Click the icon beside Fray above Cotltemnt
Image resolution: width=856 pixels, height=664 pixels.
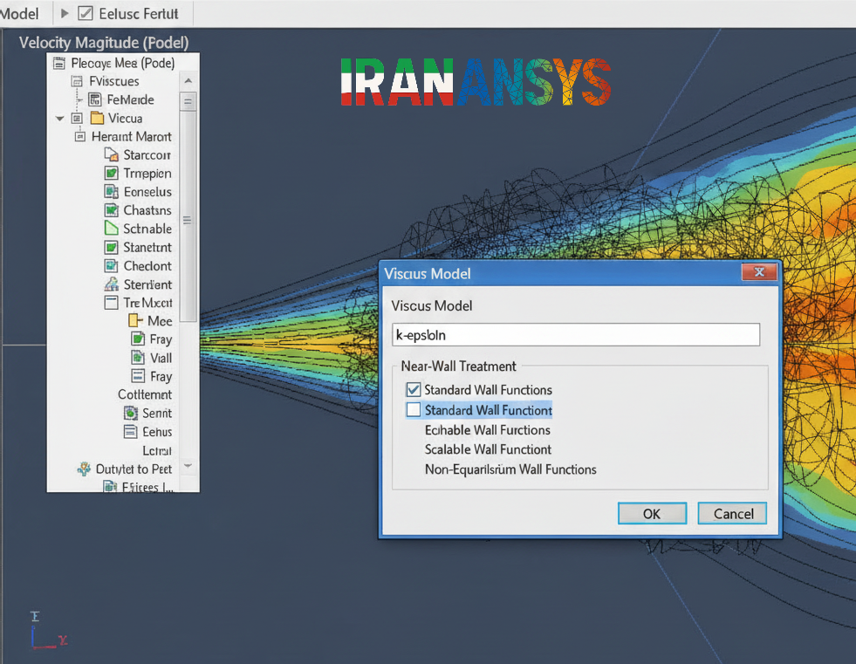(x=138, y=376)
